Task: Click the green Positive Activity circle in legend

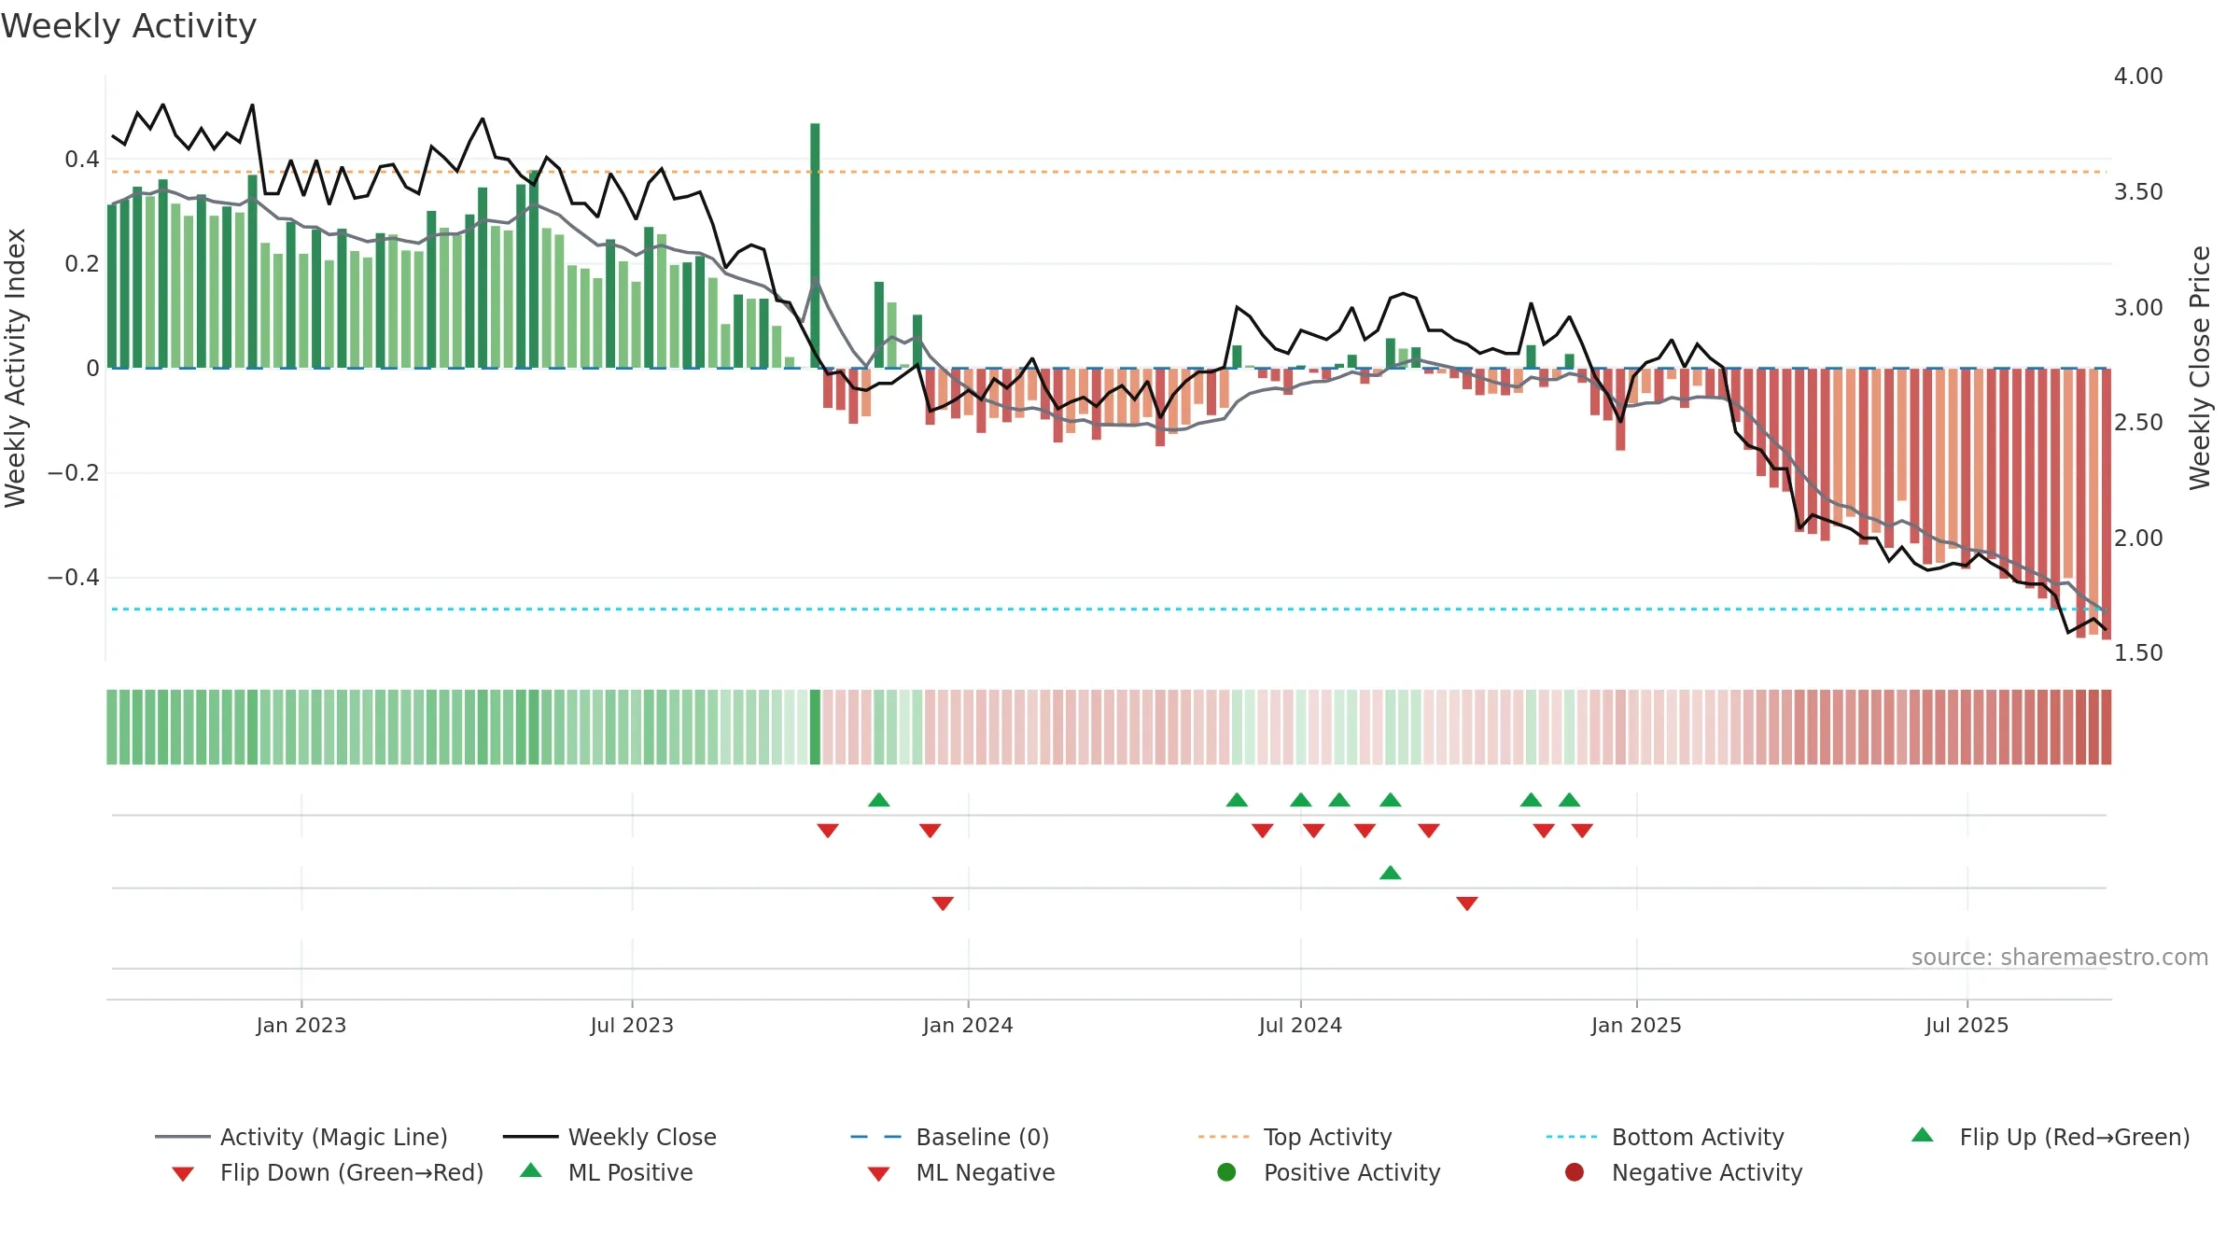Action: [x=1226, y=1172]
